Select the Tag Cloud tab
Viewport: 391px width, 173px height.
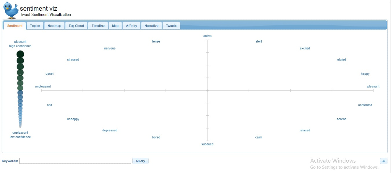[76, 26]
